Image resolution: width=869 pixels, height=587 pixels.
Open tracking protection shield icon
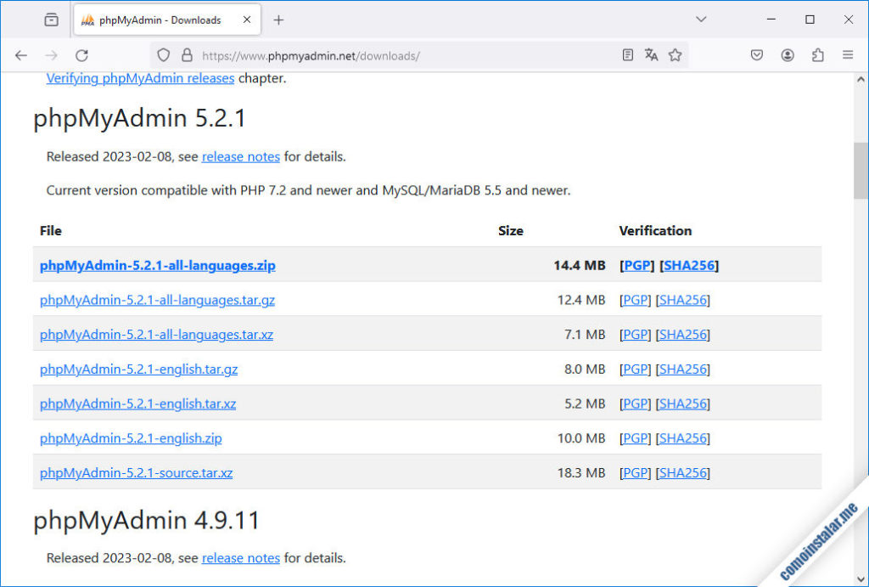click(163, 55)
